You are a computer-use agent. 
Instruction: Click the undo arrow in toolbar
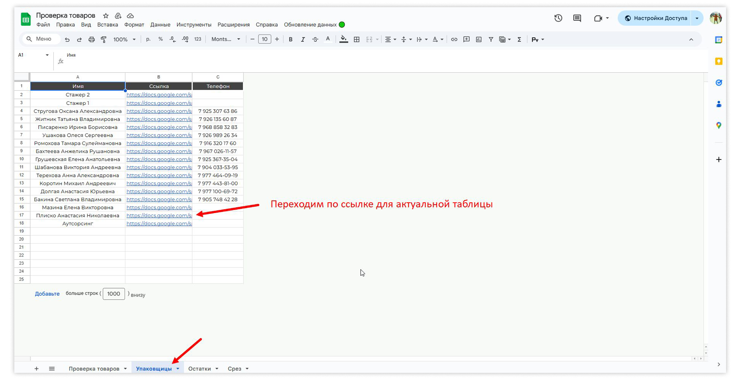(67, 39)
